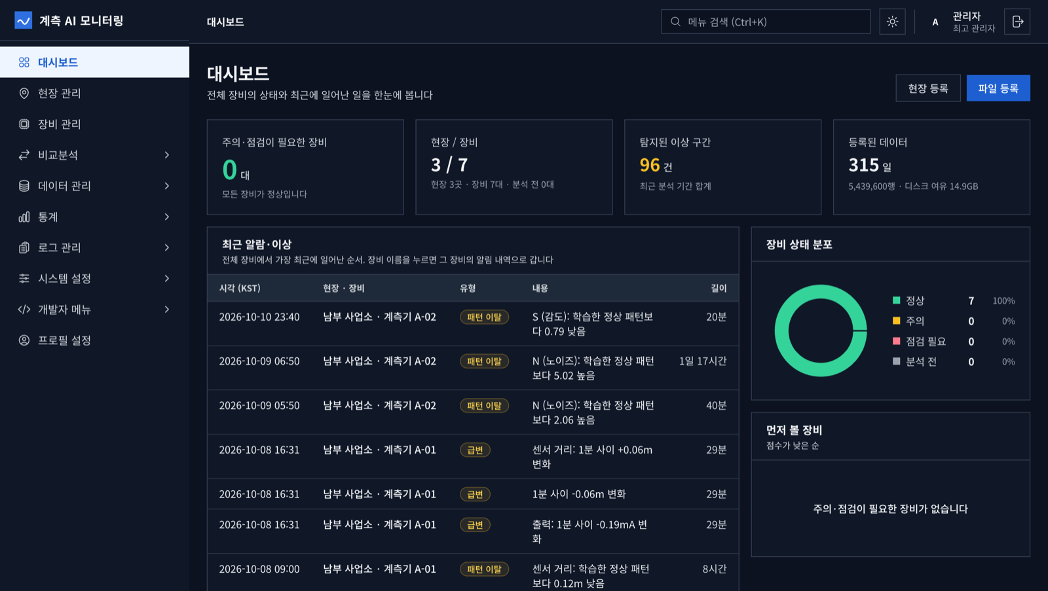The image size is (1048, 591).
Task: Click the 계측 AI 모니터링 logo icon
Action: (x=24, y=21)
